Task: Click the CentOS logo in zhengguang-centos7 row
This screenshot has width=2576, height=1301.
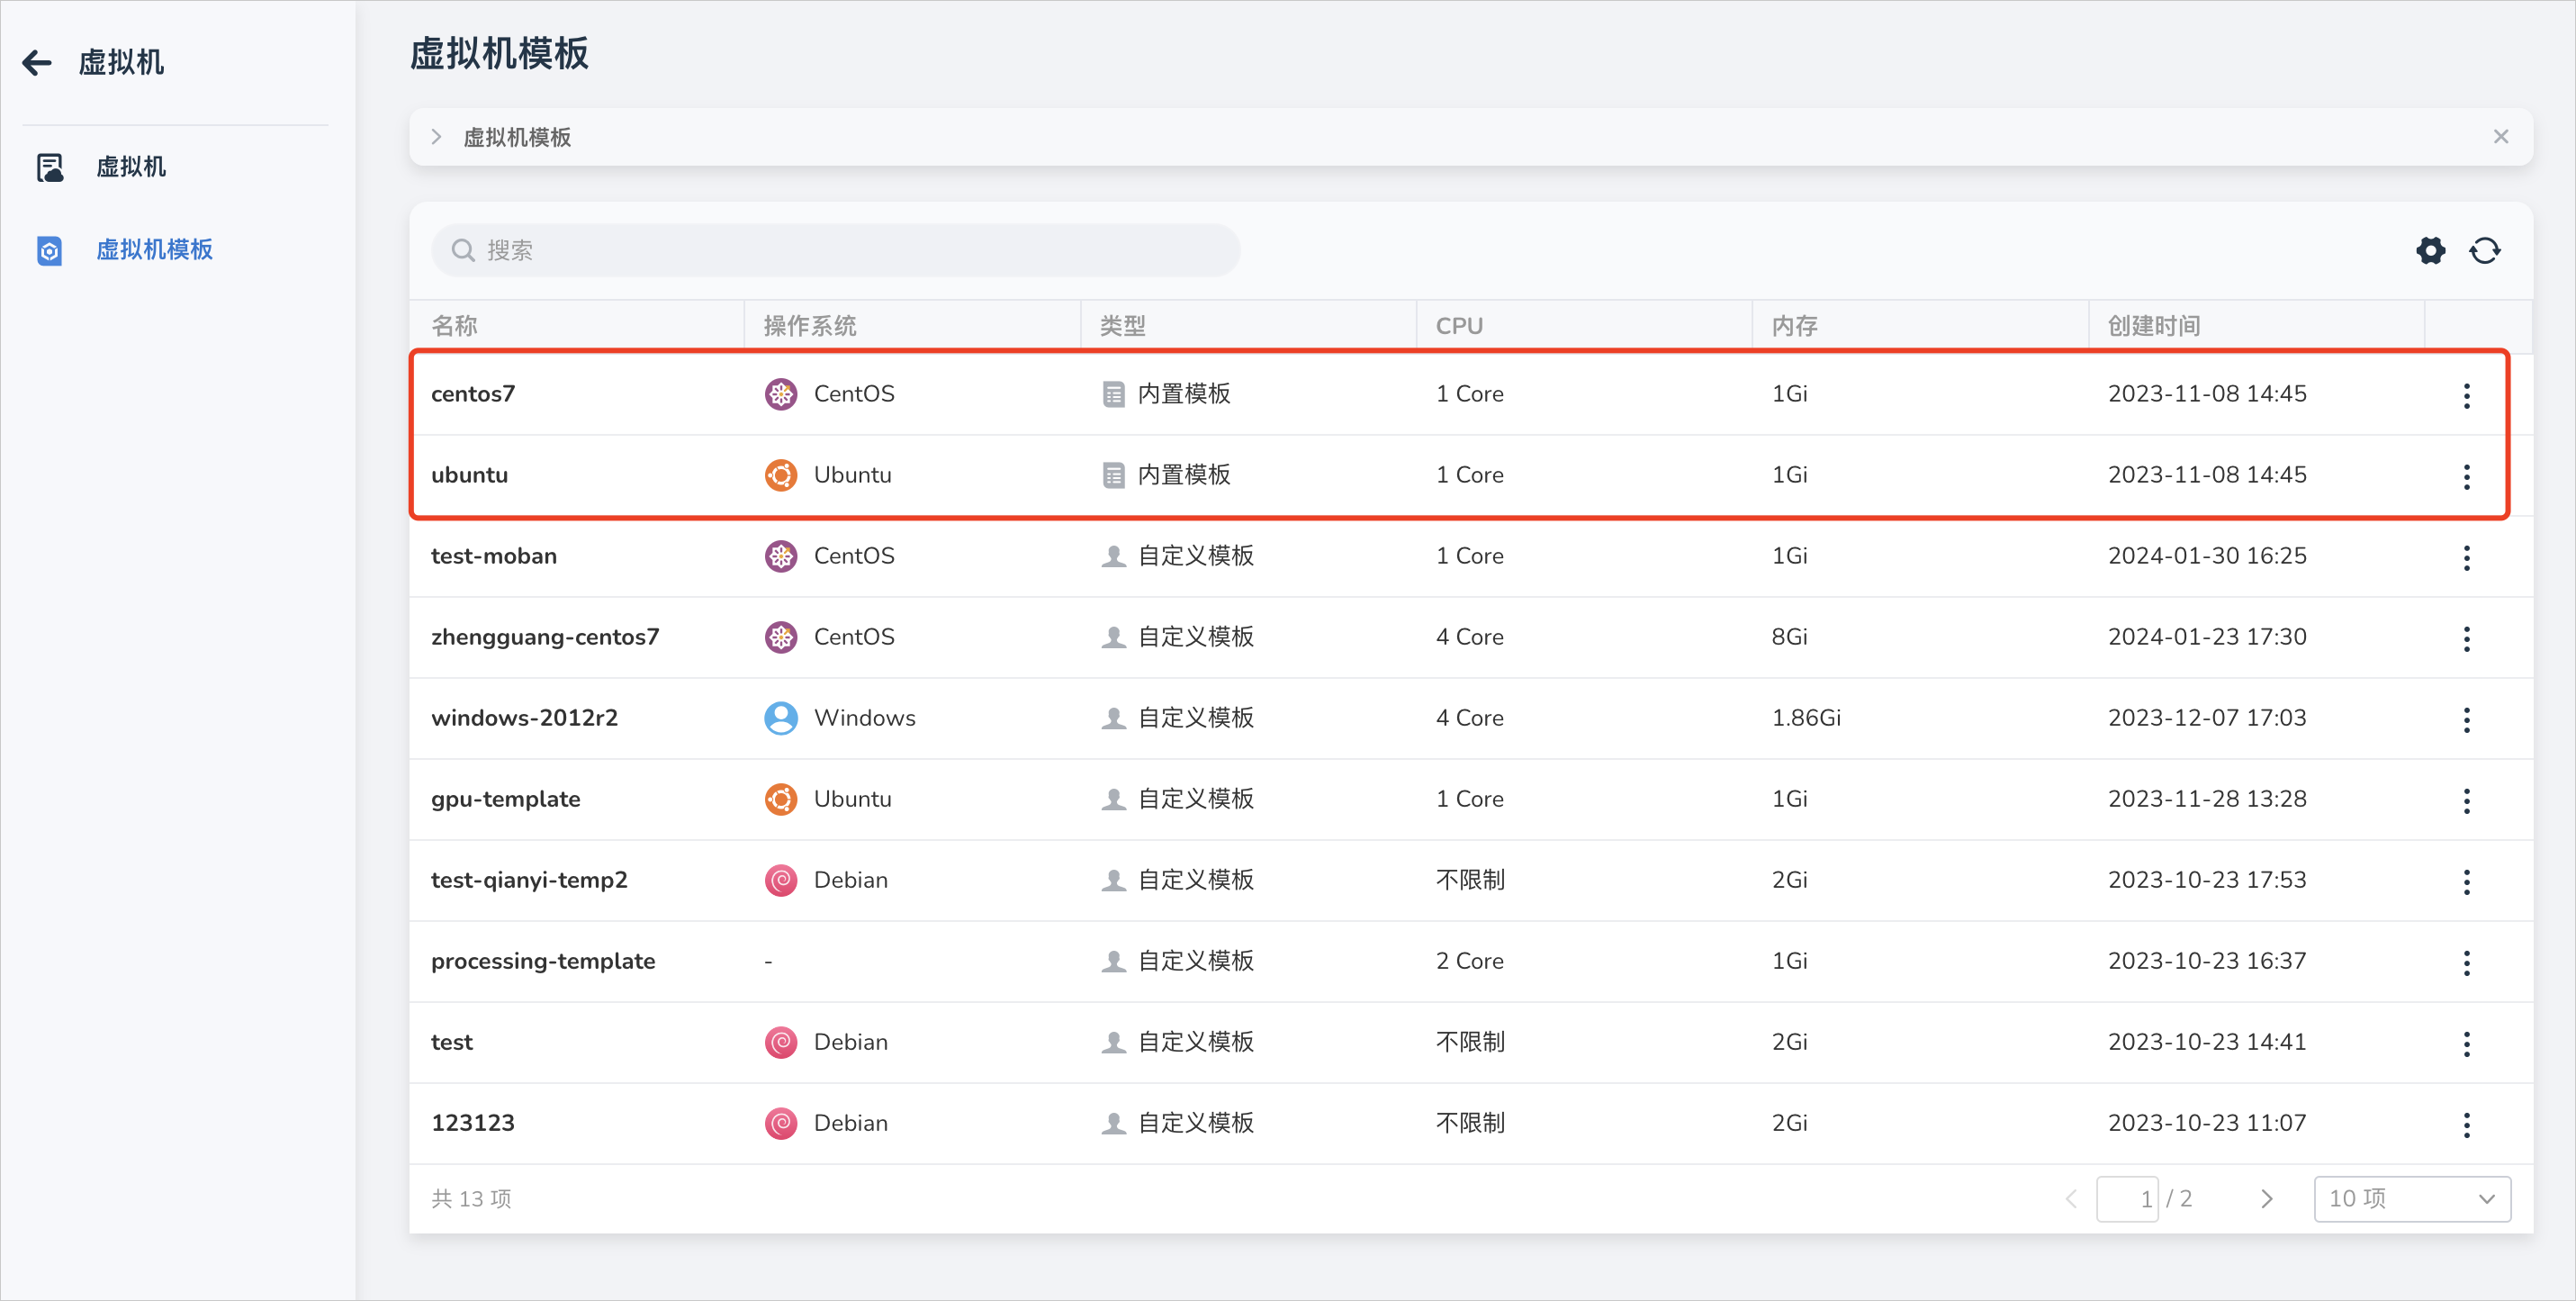Action: point(781,637)
